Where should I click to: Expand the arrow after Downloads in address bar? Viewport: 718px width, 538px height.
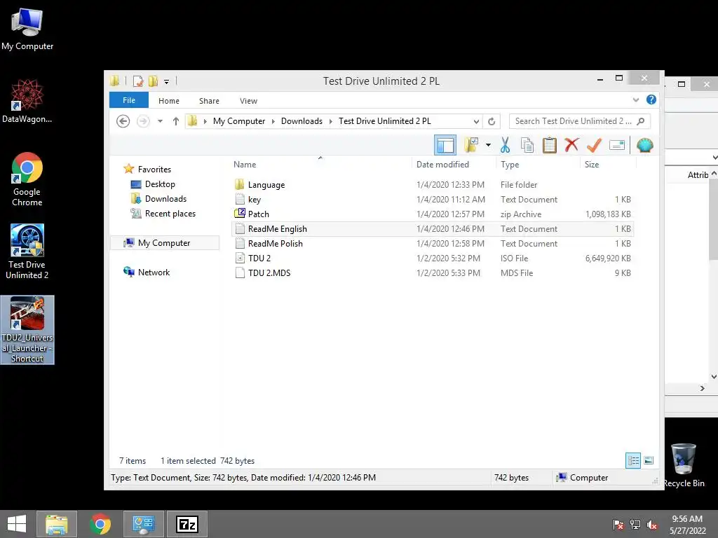pos(331,121)
